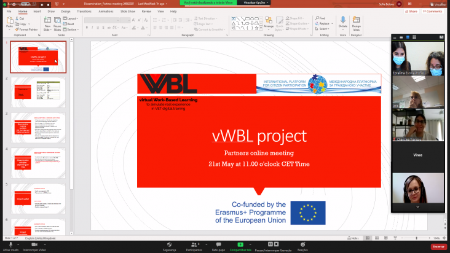Viewport: 450px width, 253px height.
Task: Open Visualizar Opções dropdown
Action: pyautogui.click(x=256, y=2)
